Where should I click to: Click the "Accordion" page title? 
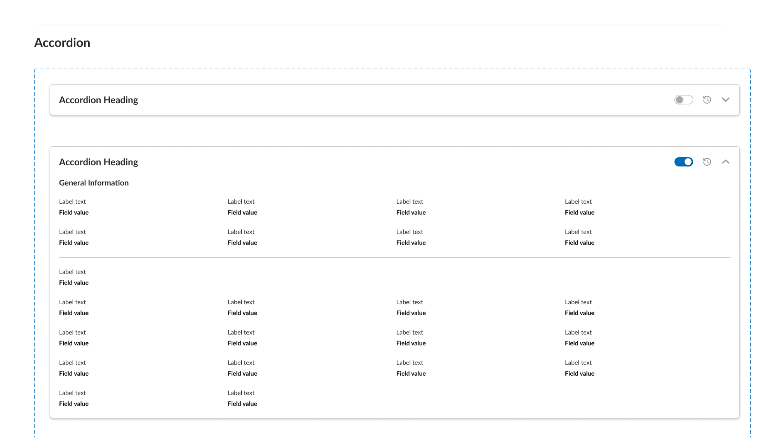[x=62, y=43]
